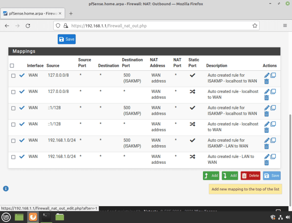Open the Firefox hamburger menu
The image size is (292, 223).
285,26
